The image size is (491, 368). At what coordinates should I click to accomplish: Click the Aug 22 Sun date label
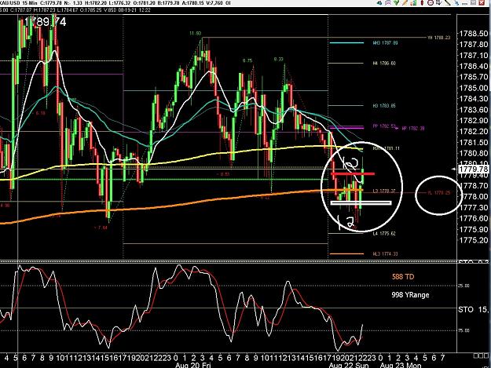tap(349, 365)
